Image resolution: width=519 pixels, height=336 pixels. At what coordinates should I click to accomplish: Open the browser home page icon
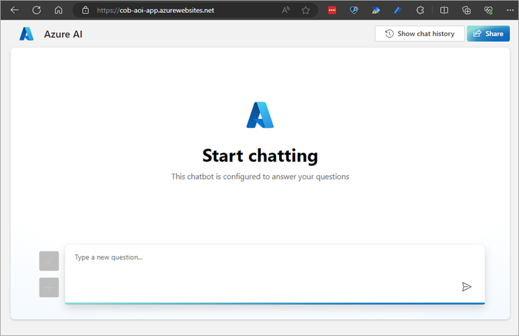[x=58, y=10]
